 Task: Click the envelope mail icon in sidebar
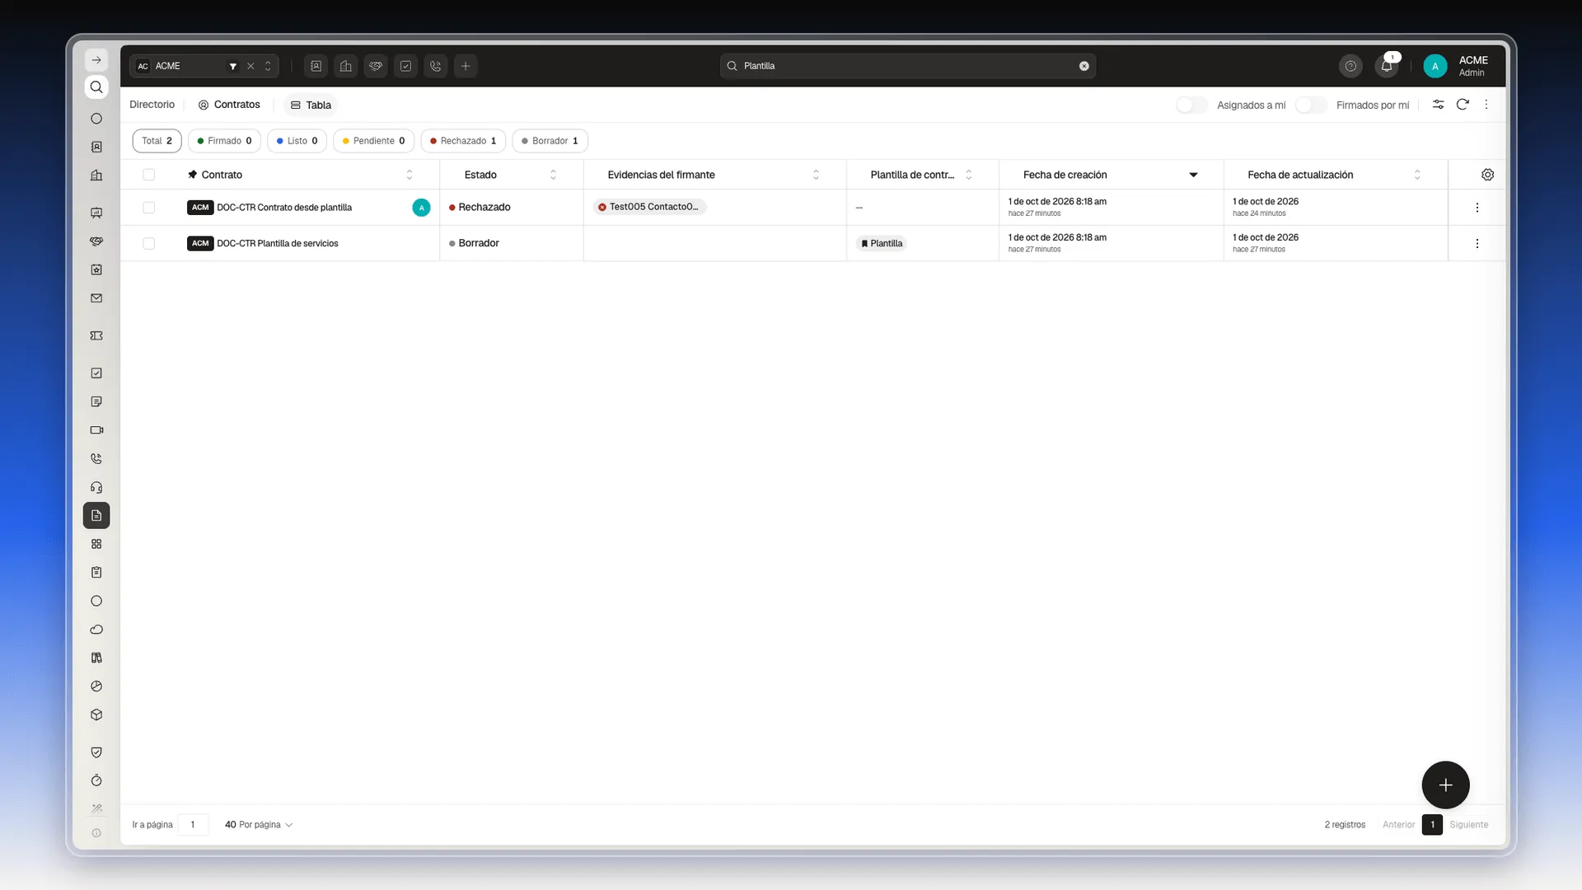click(x=96, y=298)
